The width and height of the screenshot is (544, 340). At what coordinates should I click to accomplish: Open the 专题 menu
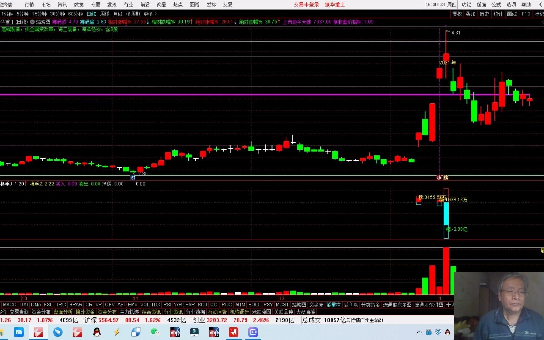95,5
